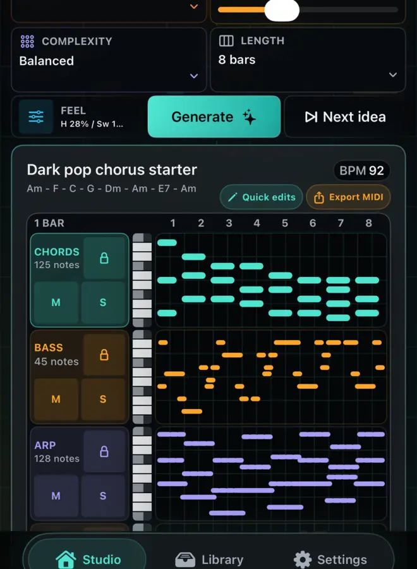Open the Balanced complexity selector

click(x=109, y=60)
